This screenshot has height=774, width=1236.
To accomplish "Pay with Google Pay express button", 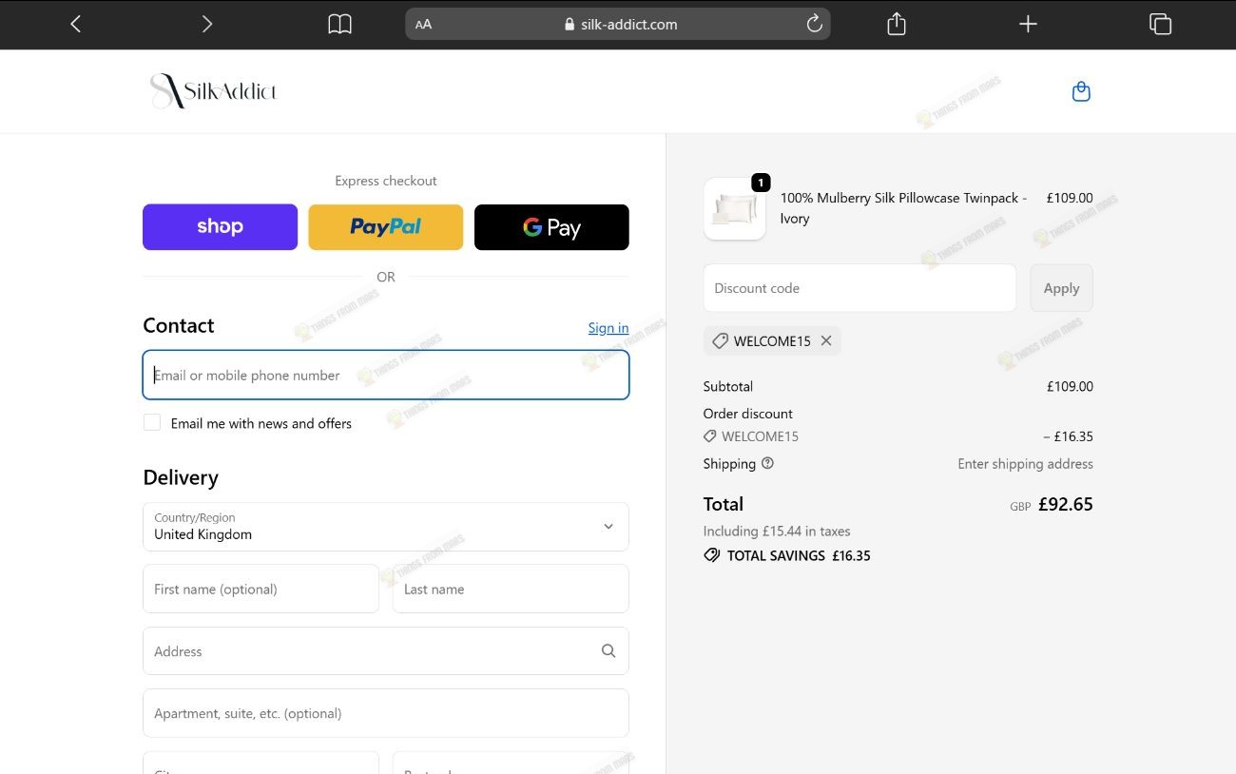I will pos(551,227).
